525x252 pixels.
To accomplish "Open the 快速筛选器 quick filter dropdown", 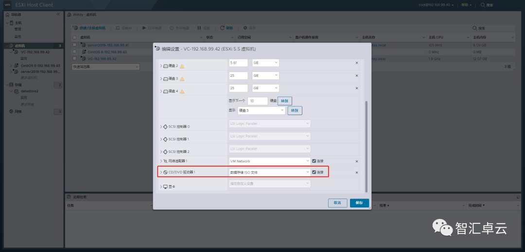I will click(x=106, y=67).
